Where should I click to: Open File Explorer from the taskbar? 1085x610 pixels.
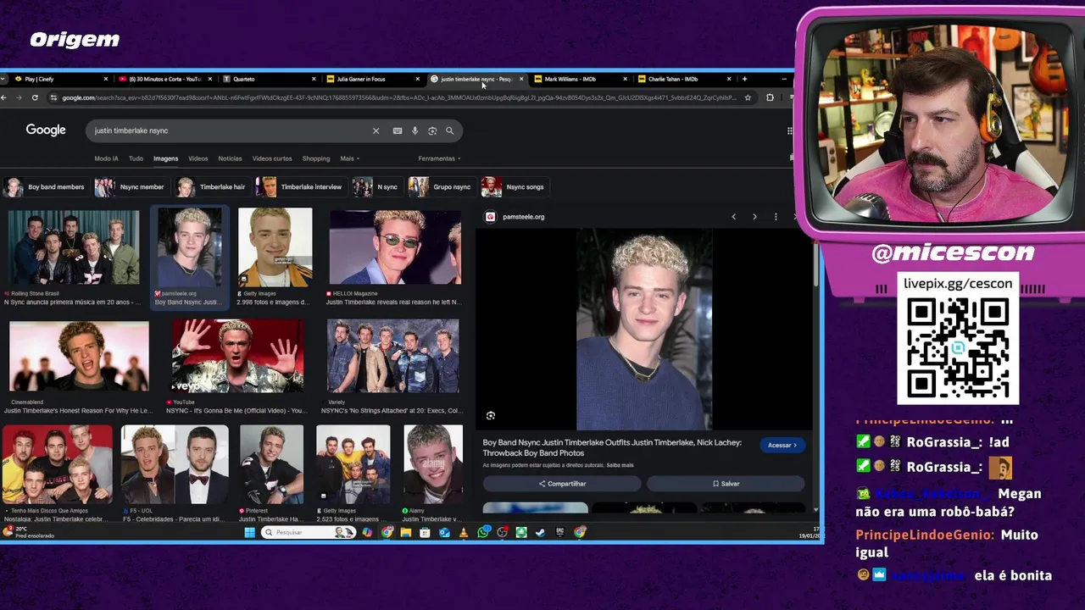[406, 532]
